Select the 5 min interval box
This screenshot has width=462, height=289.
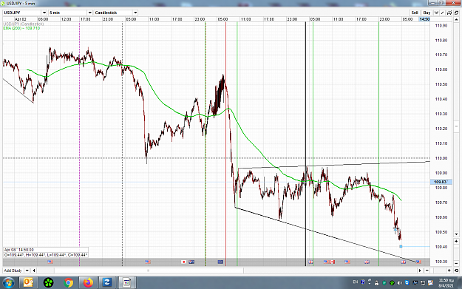tap(68, 13)
